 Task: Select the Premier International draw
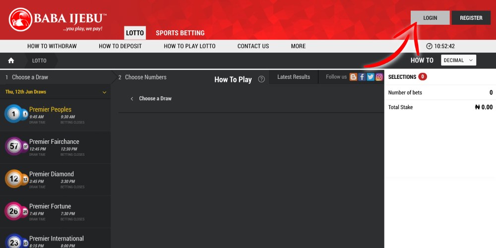pyautogui.click(x=56, y=238)
